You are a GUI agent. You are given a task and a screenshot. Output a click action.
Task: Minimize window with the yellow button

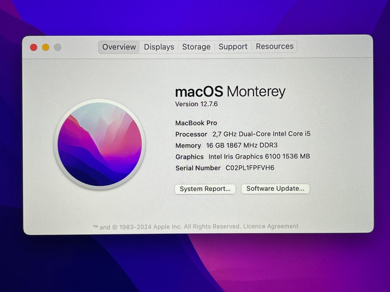[x=45, y=47]
